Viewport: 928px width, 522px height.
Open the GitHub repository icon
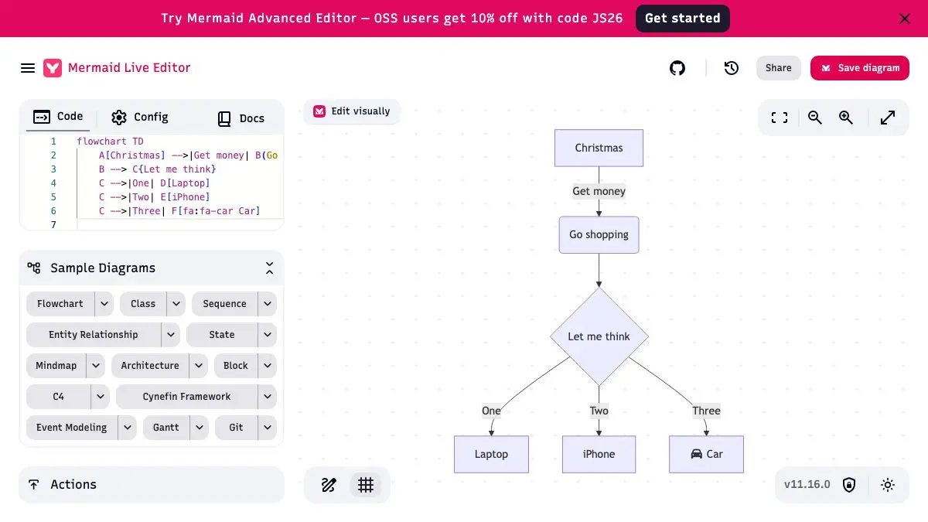(x=677, y=68)
